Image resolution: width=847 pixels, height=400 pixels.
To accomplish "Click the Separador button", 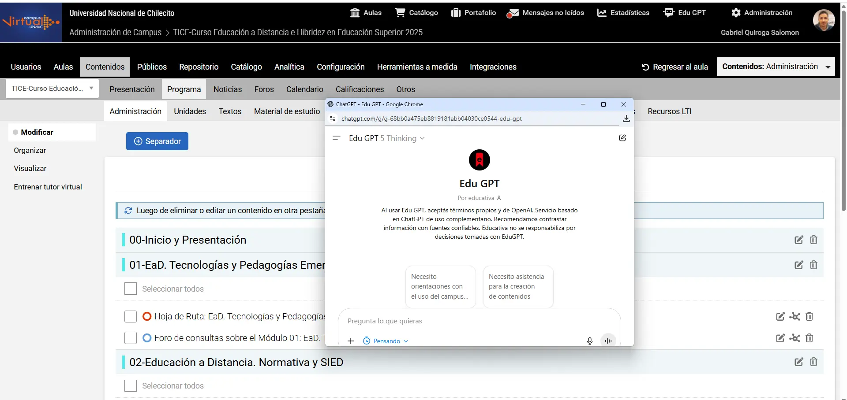I will [157, 141].
